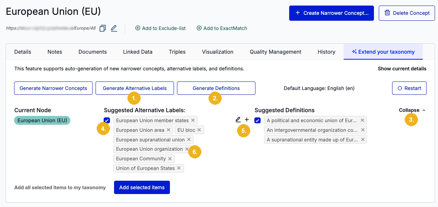Click the pencil icon beside Suggested Definitions
This screenshot has width=438, height=207.
238,120
